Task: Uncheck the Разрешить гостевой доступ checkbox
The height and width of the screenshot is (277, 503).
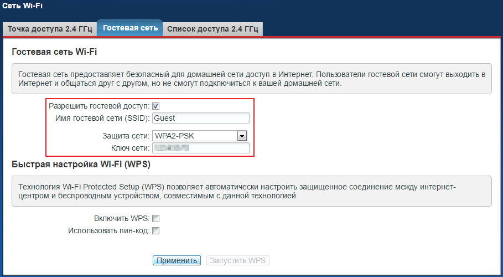Action: 156,106
